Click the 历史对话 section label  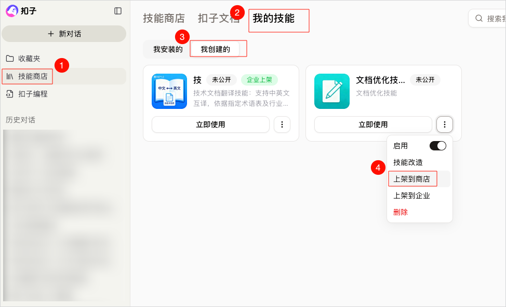click(x=20, y=120)
